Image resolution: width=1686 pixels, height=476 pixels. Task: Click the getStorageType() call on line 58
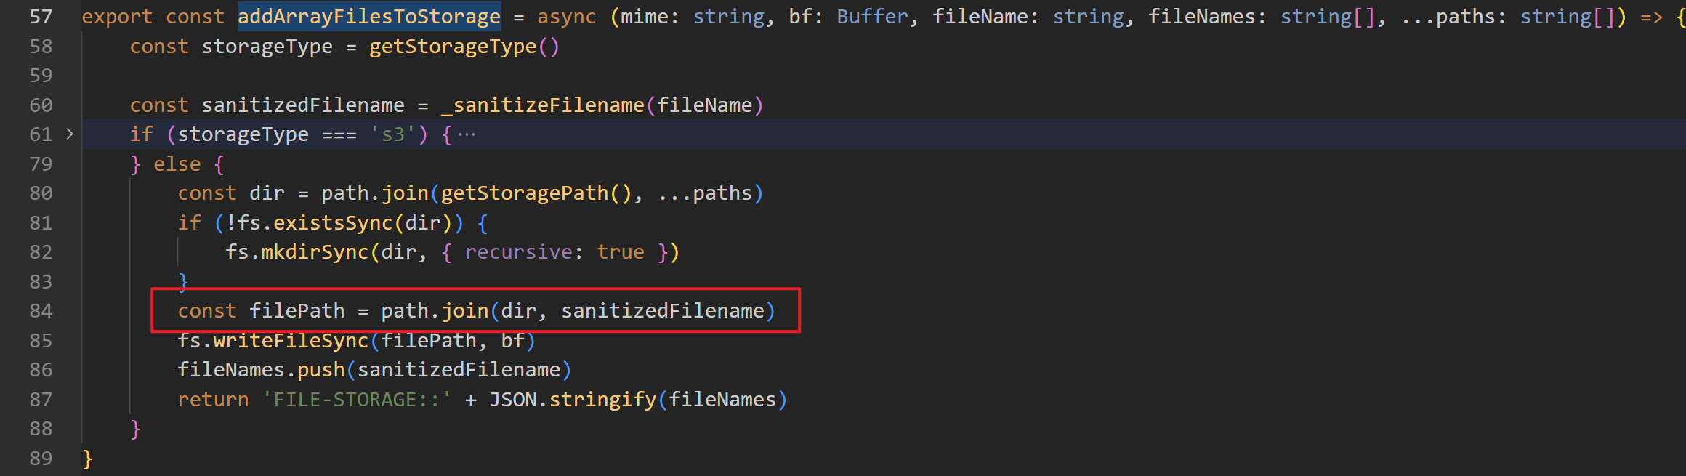coord(464,47)
